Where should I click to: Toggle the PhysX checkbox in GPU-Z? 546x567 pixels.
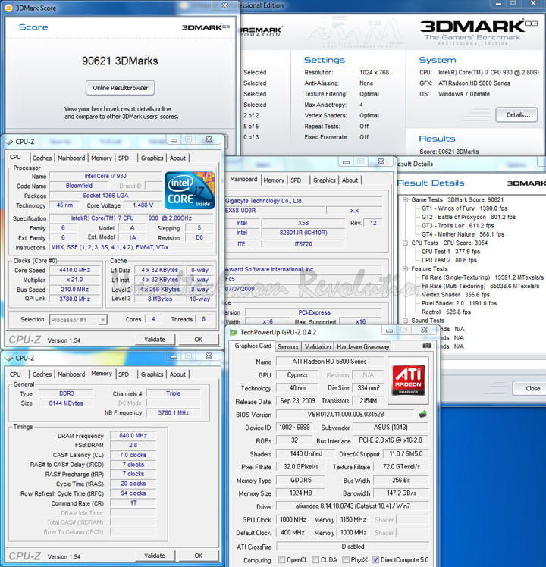point(346,559)
